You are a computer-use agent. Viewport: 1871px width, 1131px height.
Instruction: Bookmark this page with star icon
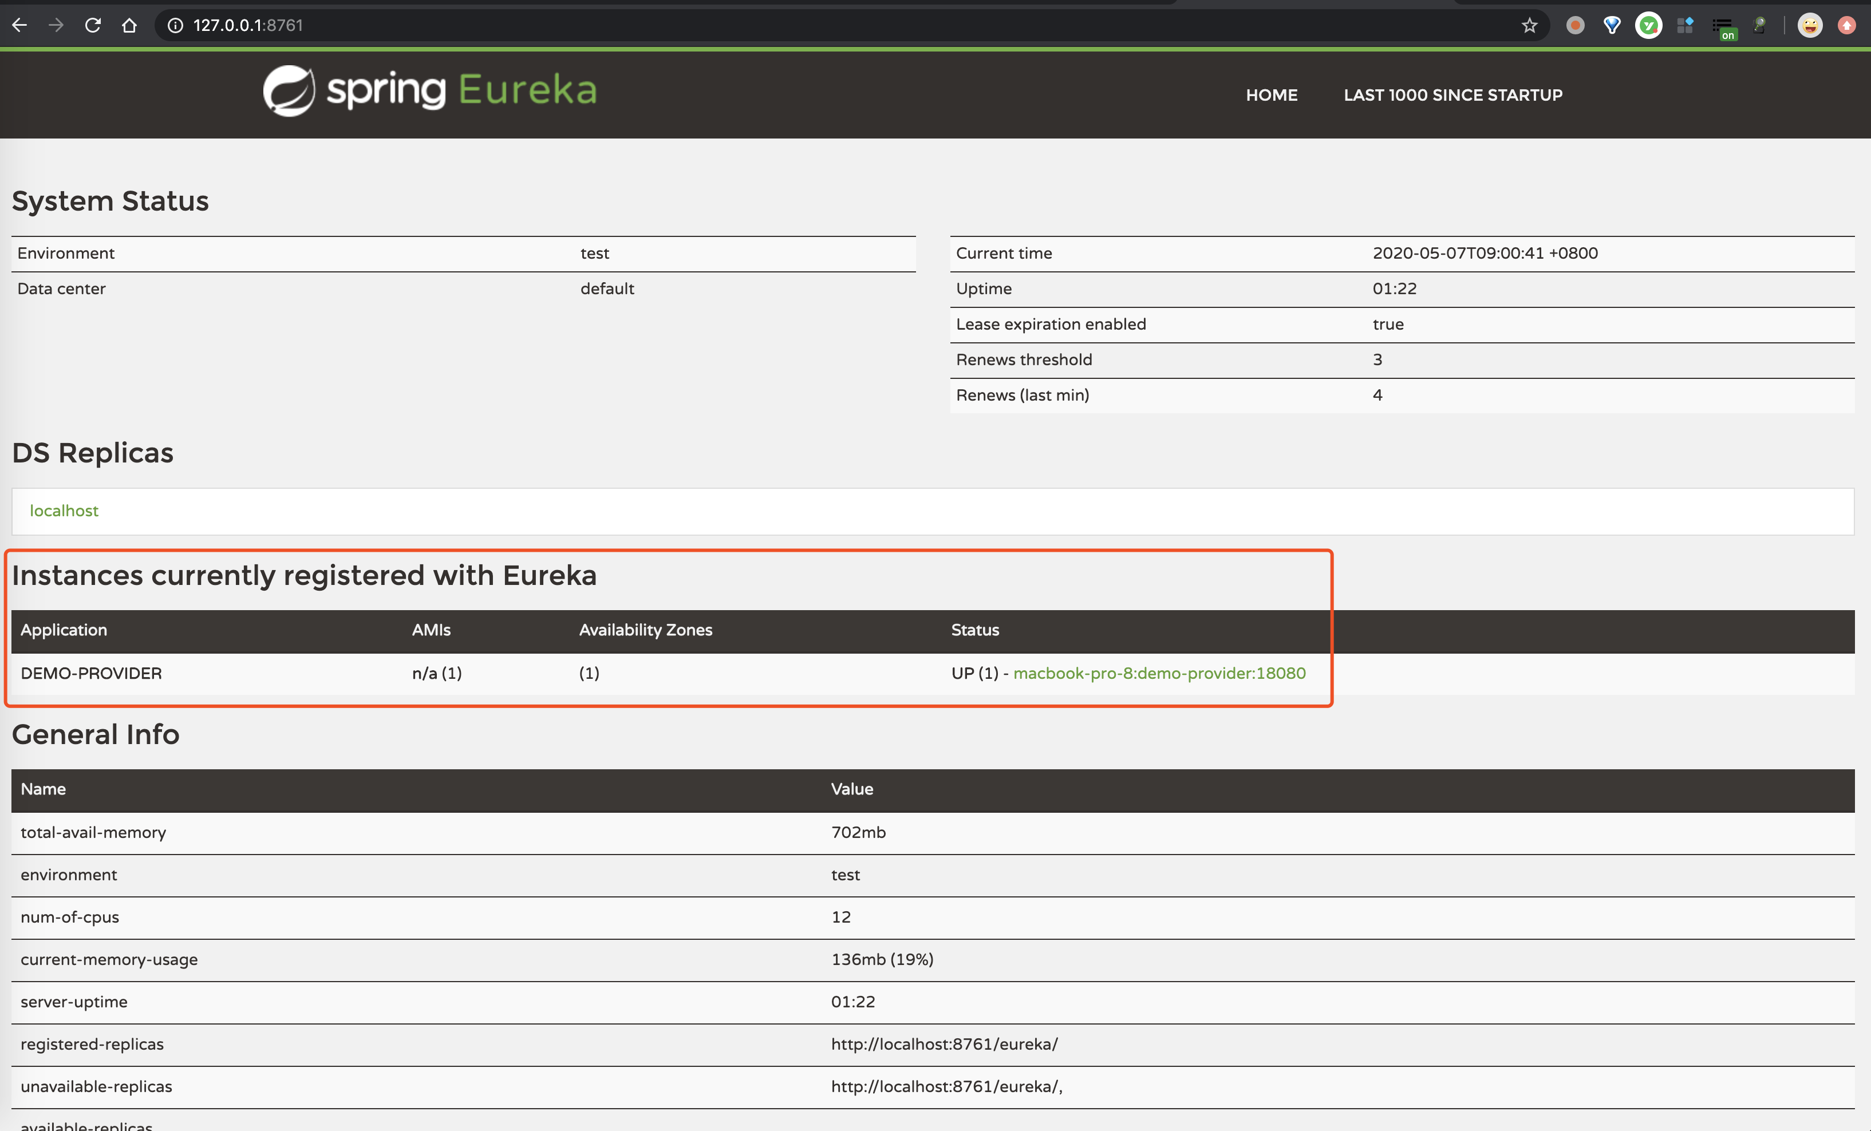pos(1529,25)
